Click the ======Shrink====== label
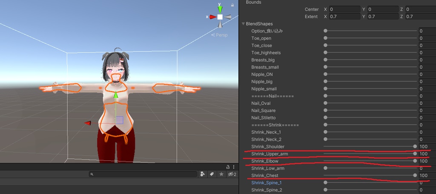The width and height of the screenshot is (436, 194). click(275, 125)
